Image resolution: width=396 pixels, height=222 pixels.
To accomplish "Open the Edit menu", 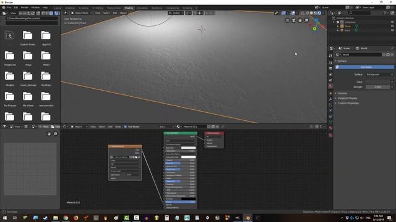I will coord(16,7).
